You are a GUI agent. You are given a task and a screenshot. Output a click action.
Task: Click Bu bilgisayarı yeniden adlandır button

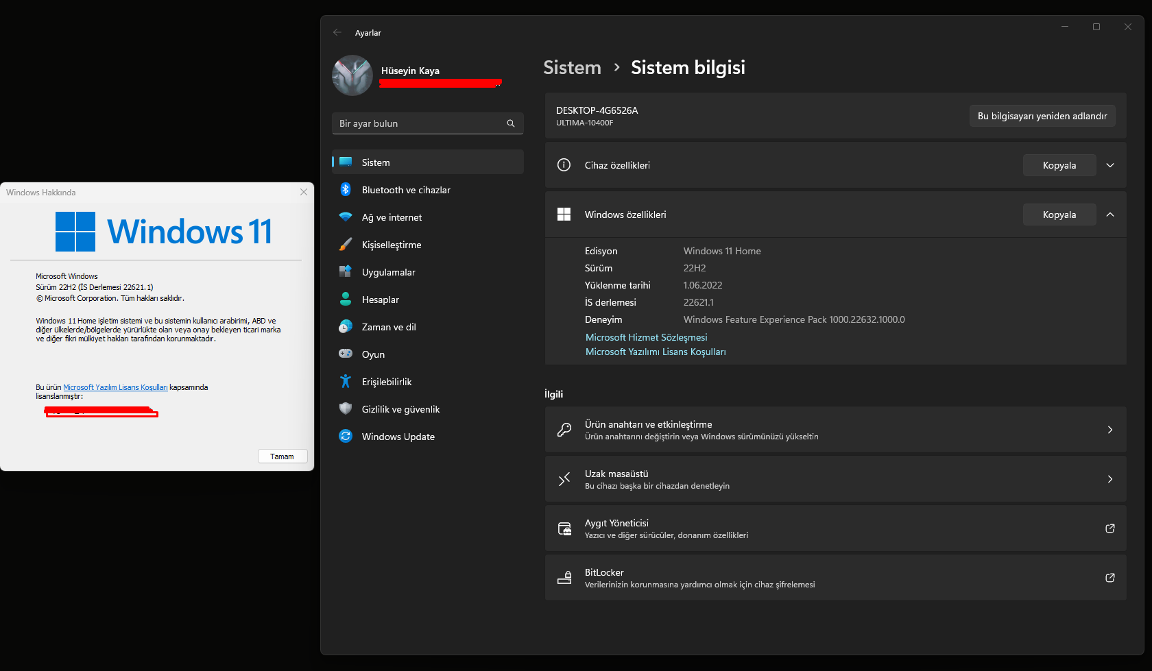click(x=1042, y=116)
